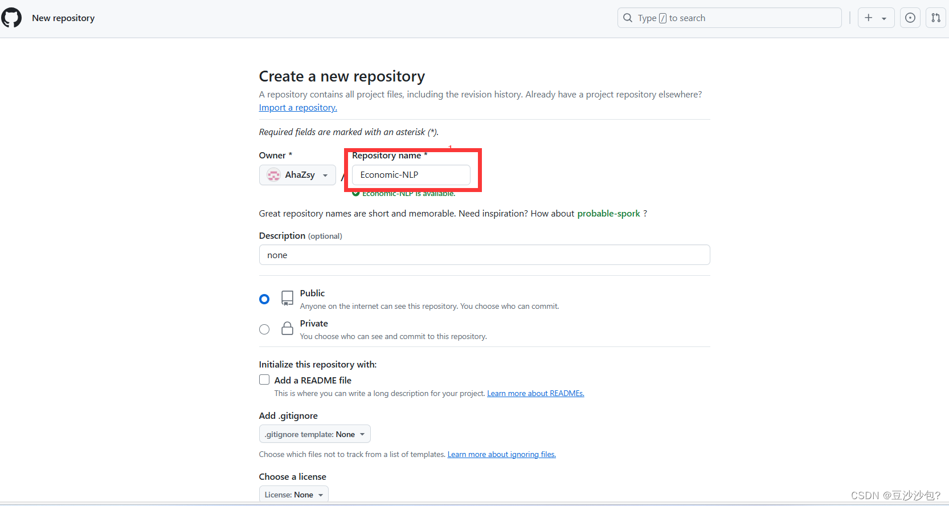The height and width of the screenshot is (506, 949).
Task: Select the Private radio button
Action: tap(264, 329)
